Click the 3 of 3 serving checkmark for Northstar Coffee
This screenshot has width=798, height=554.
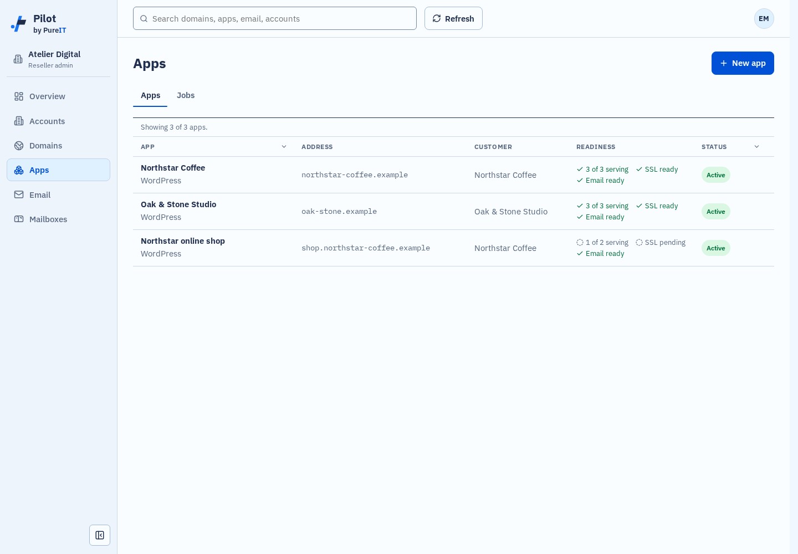click(x=580, y=170)
